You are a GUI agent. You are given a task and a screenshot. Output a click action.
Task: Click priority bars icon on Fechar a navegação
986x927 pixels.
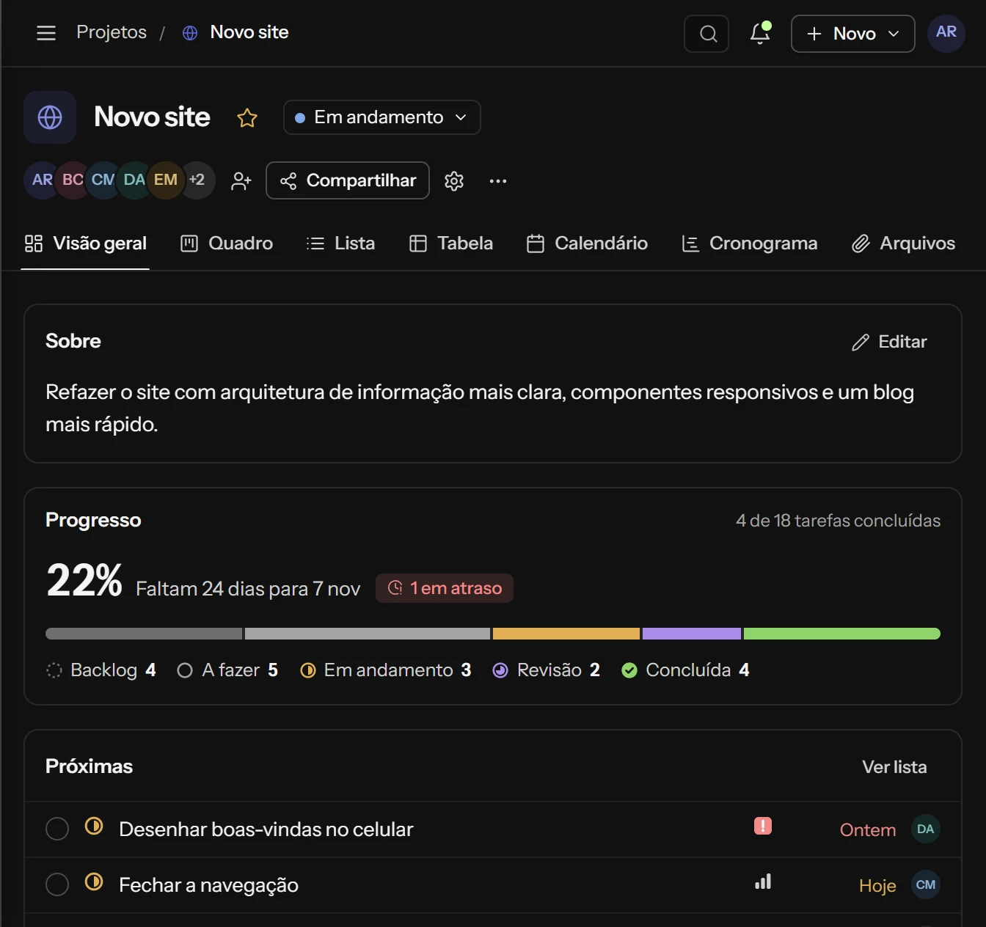coord(763,882)
